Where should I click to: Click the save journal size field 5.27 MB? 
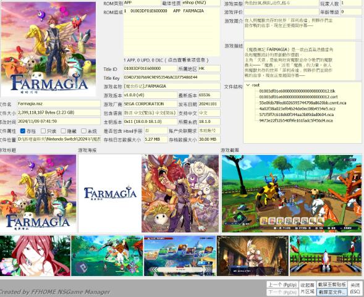point(156,140)
